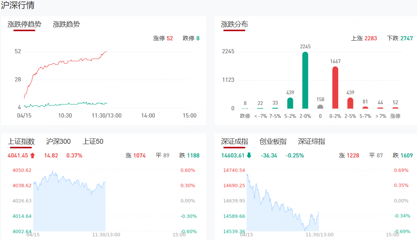417x240 pixels.
Task: Click the 沪深行情 page title
Action: 18,5
